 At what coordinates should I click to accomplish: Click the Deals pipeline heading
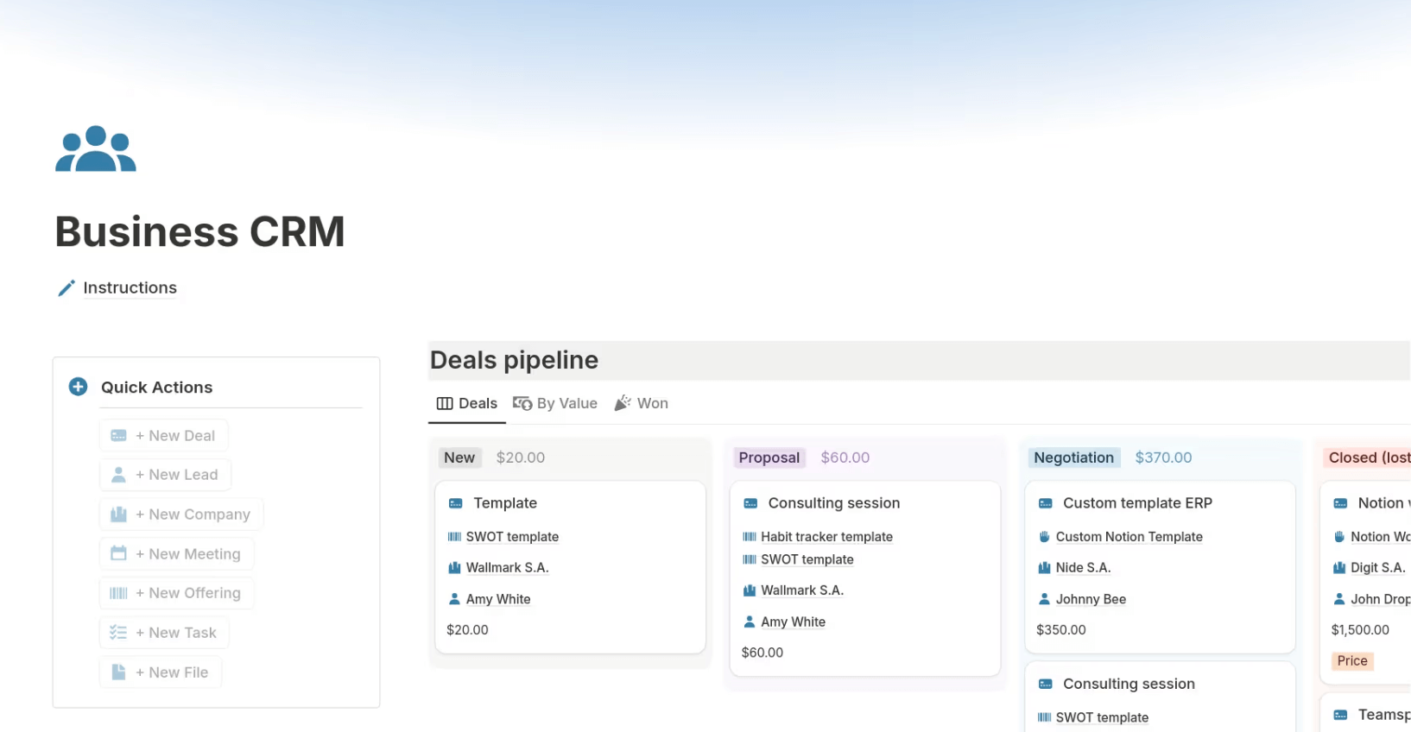point(514,360)
